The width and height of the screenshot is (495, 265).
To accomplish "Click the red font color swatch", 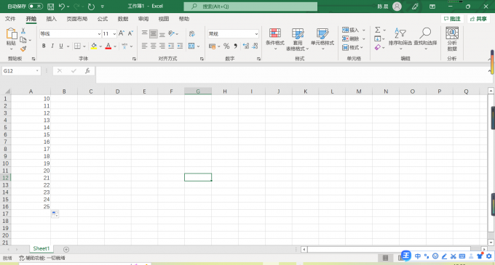I will click(108, 46).
